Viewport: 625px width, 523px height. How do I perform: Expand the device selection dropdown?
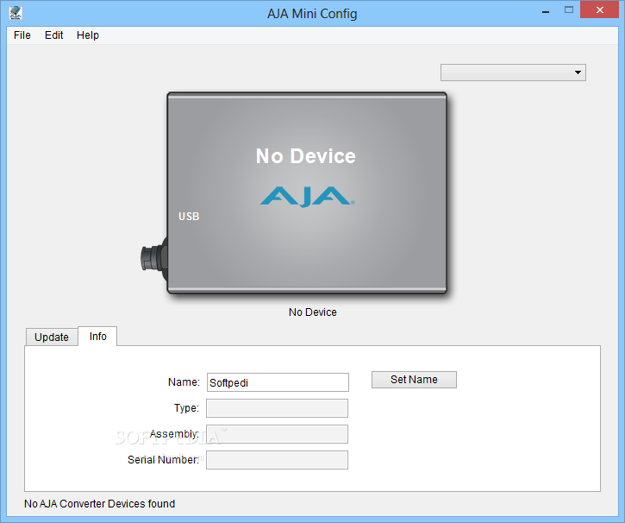[x=513, y=72]
